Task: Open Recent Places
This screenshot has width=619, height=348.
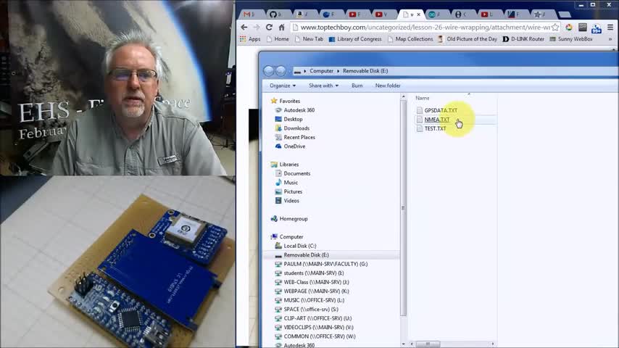Action: (299, 138)
